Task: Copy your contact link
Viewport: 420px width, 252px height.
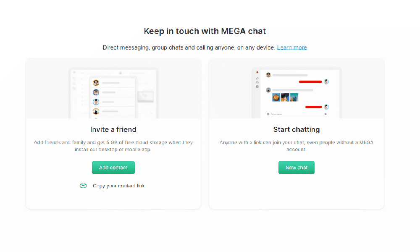Action: point(118,186)
